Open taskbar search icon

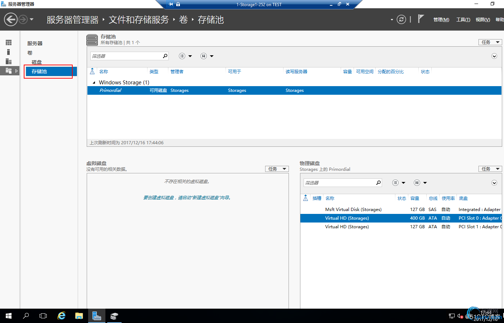(26, 316)
